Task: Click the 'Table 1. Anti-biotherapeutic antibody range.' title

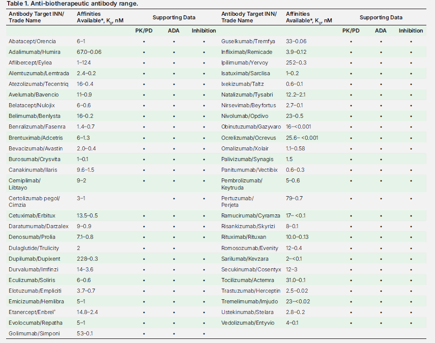Action: pos(72,4)
